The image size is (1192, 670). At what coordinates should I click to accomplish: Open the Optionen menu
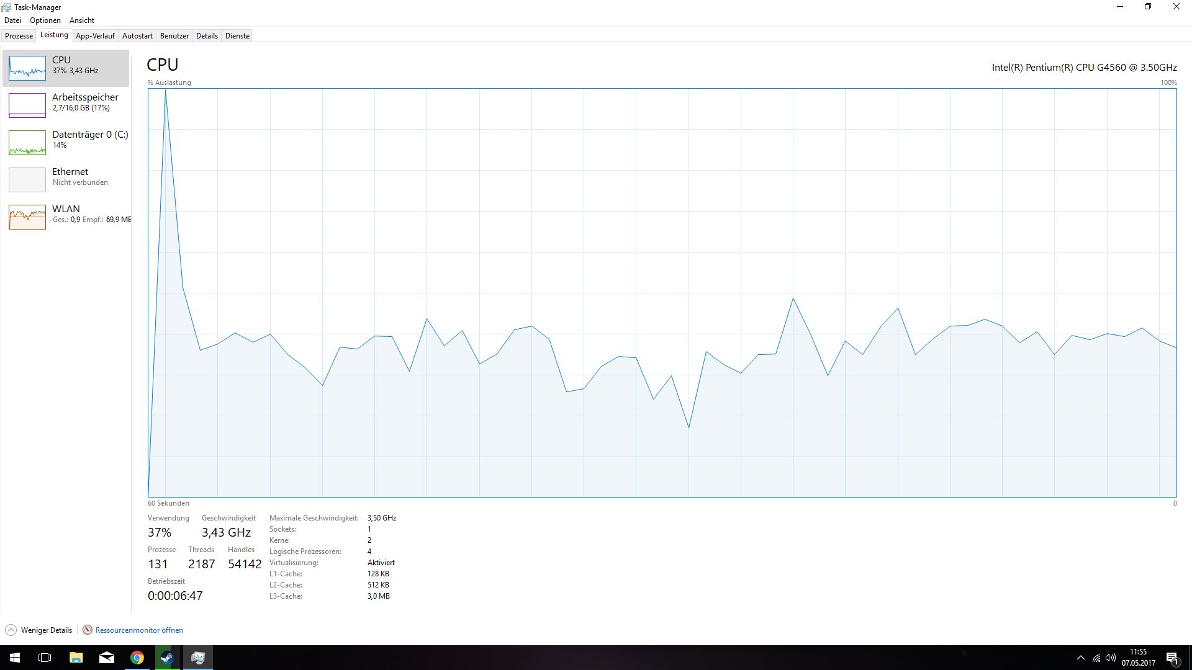[x=45, y=20]
